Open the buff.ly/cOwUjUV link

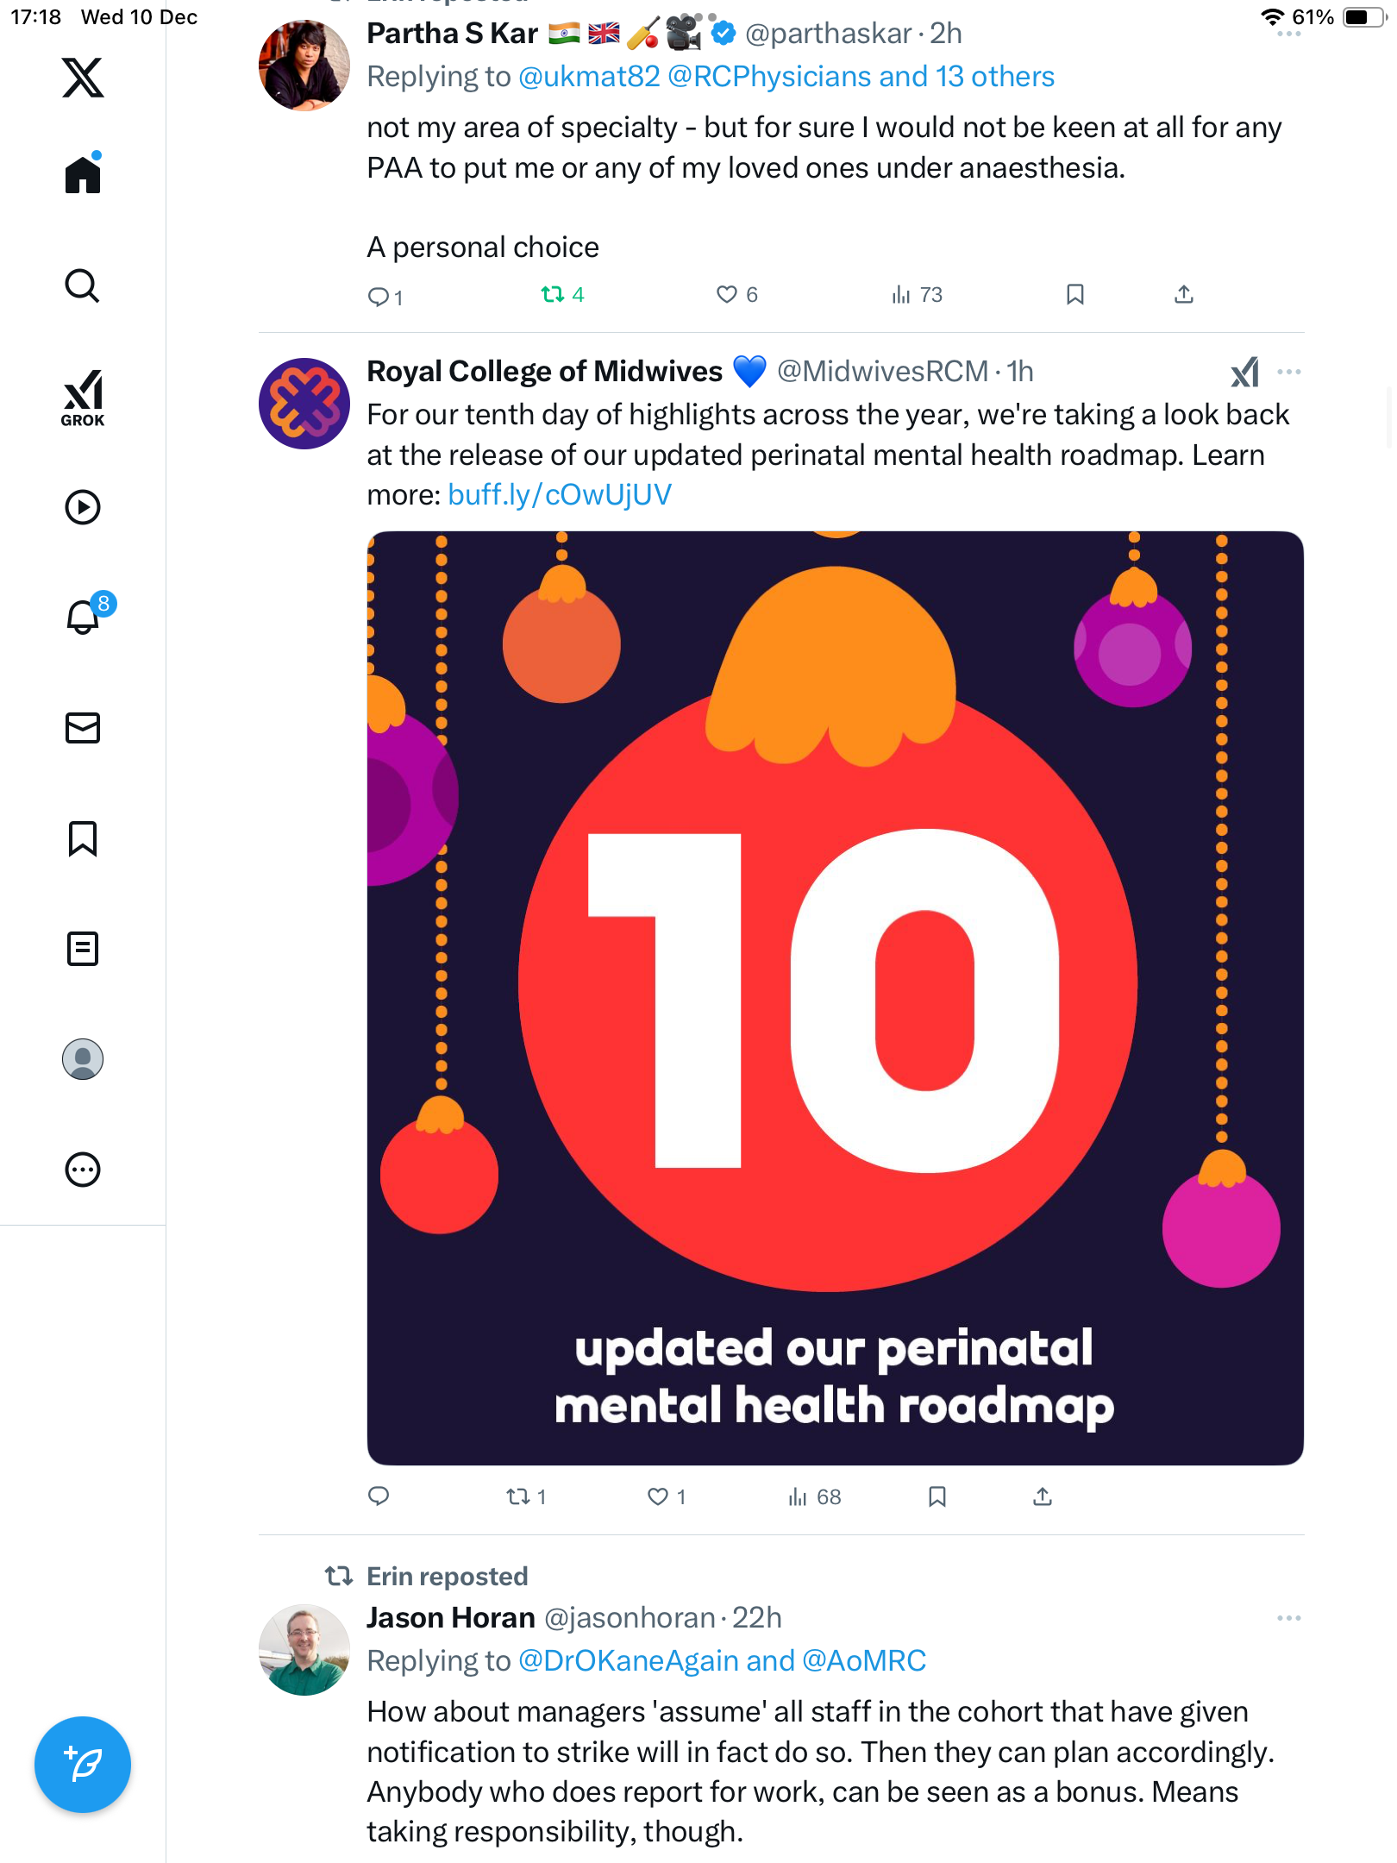click(x=560, y=495)
